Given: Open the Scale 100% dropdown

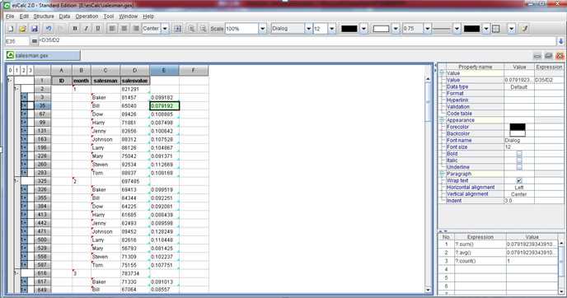Looking at the screenshot, I should pyautogui.click(x=263, y=29).
